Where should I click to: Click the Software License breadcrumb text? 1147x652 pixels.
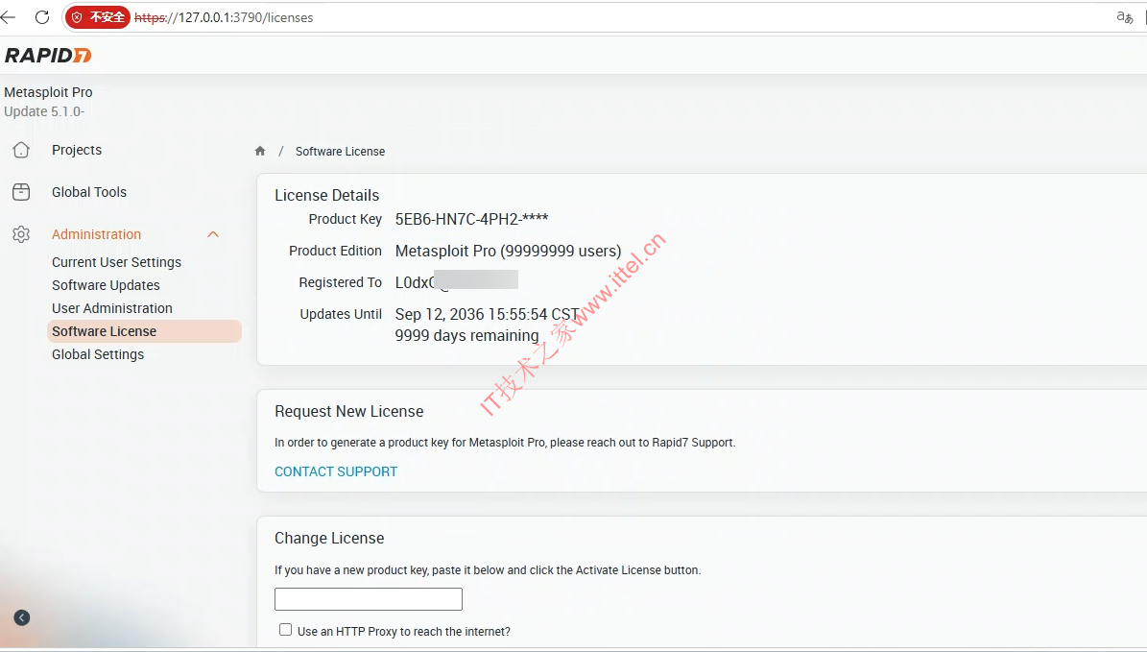point(340,152)
